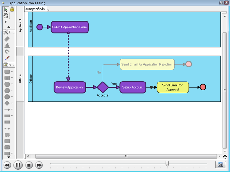Select the magnet tool
The width and height of the screenshot is (230, 172).
(x=7, y=52)
